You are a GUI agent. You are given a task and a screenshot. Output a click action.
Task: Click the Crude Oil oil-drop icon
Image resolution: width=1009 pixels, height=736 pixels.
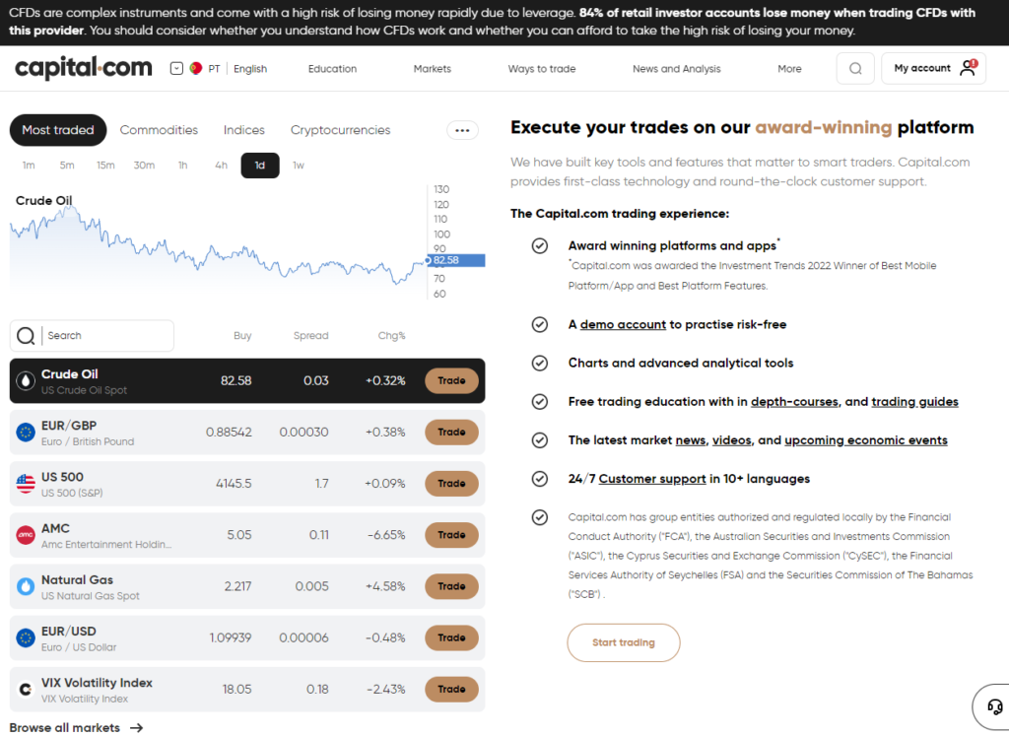25,380
